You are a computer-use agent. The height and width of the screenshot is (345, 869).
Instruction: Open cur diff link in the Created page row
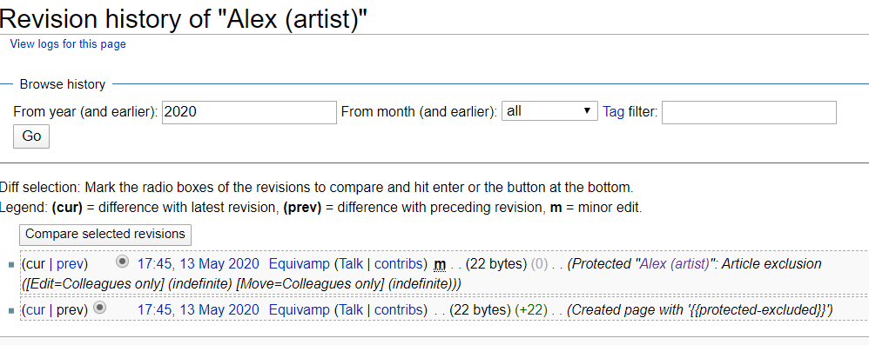[36, 310]
